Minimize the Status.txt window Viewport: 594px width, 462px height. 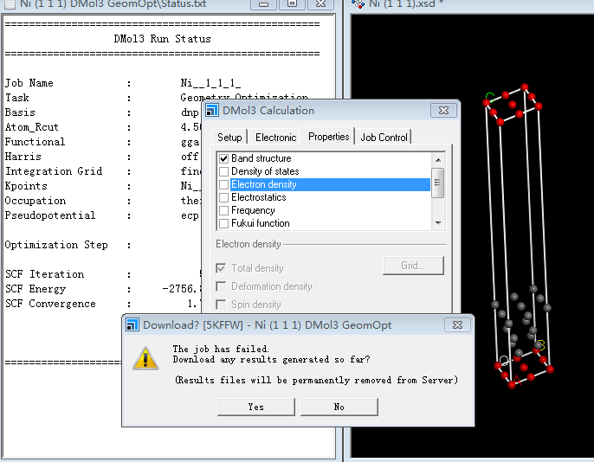pyautogui.click(x=263, y=4)
